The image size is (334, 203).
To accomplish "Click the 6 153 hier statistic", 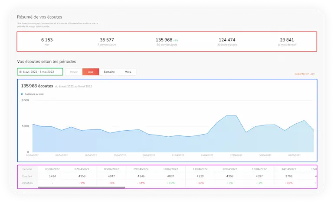I will click(47, 42).
